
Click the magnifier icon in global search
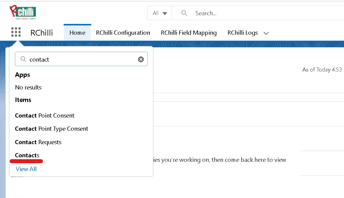pos(184,13)
